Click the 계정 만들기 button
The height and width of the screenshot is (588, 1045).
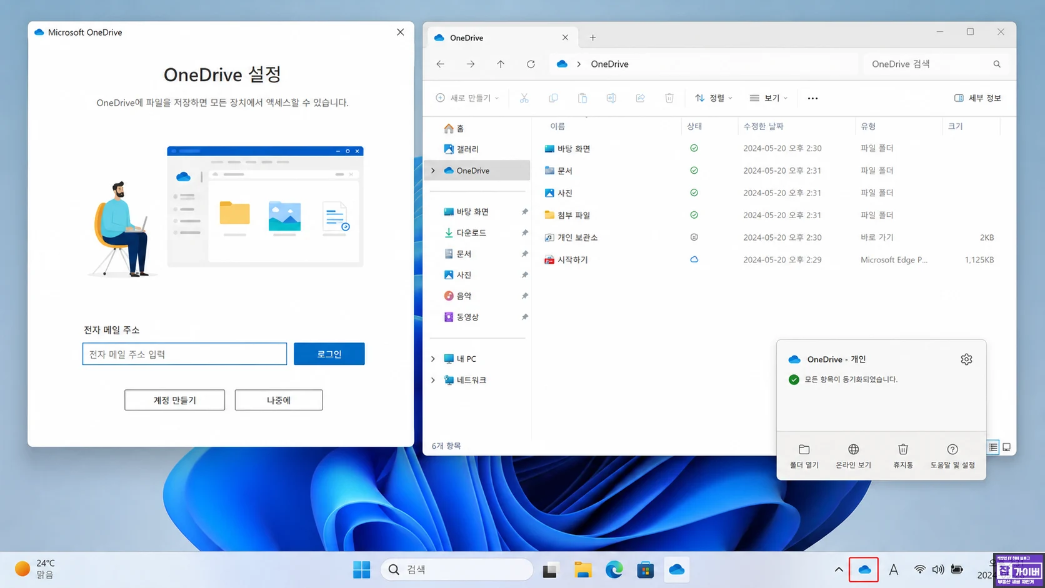point(174,400)
